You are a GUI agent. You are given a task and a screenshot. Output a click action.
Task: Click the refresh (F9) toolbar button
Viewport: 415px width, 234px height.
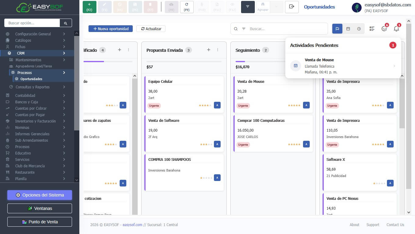[187, 7]
